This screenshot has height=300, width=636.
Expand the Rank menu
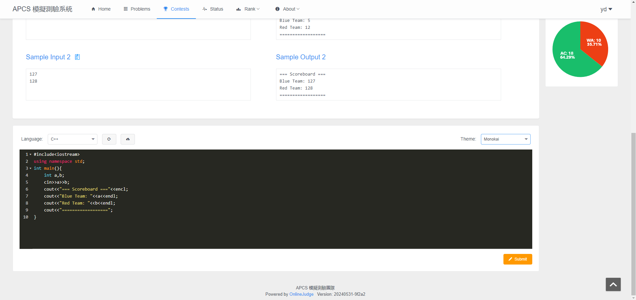pyautogui.click(x=248, y=9)
